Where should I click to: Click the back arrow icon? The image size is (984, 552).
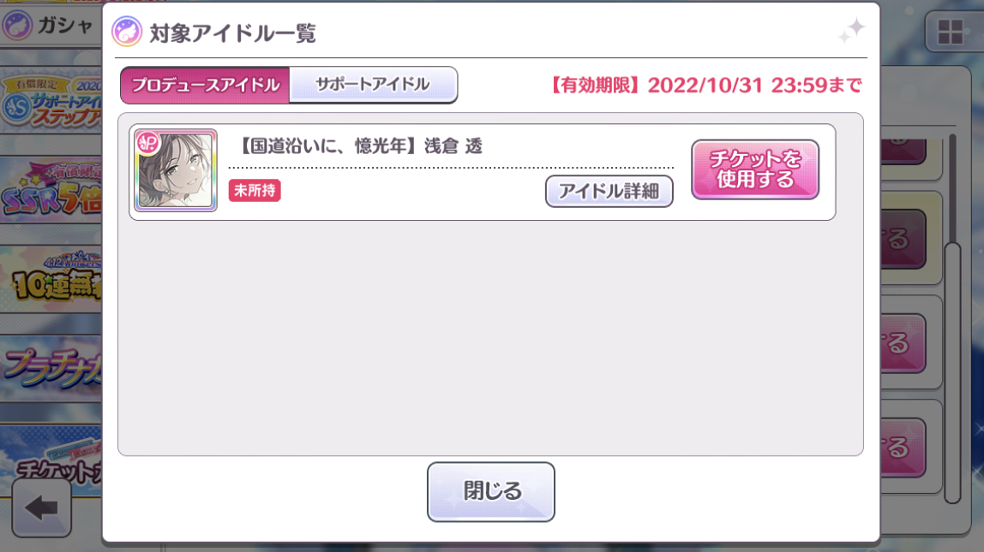pos(41,507)
